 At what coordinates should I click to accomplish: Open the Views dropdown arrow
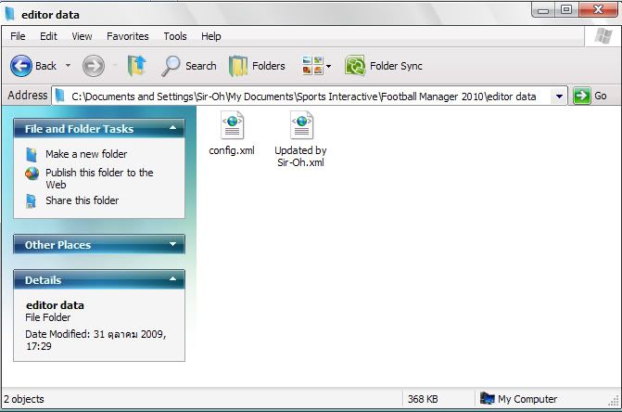tap(328, 66)
